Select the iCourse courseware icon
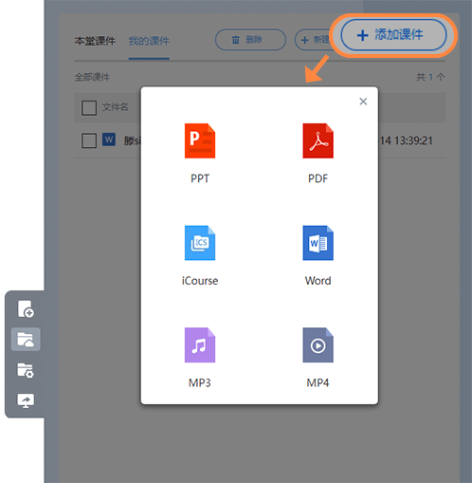Image resolution: width=472 pixels, height=483 pixels. 200,243
